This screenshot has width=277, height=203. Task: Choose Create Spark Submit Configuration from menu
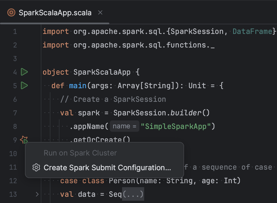point(107,168)
